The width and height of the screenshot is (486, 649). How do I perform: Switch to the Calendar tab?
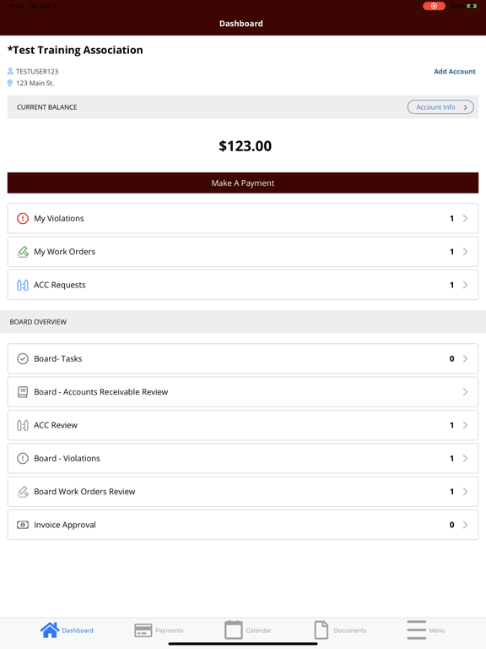pyautogui.click(x=248, y=630)
